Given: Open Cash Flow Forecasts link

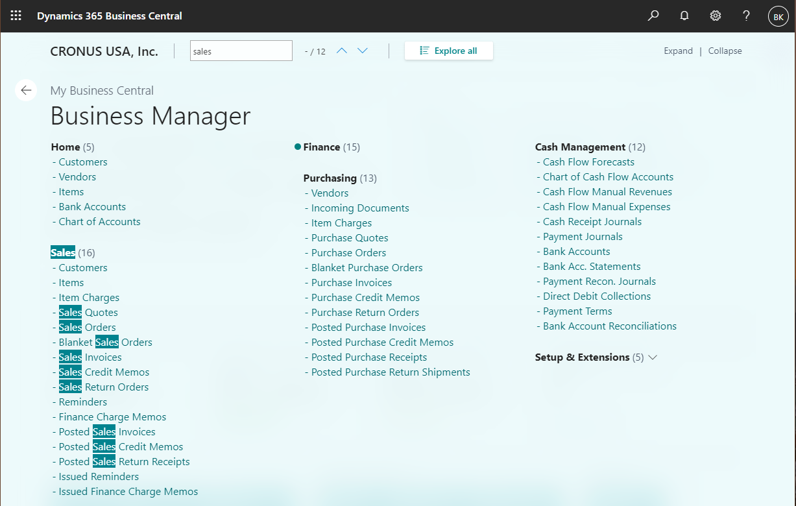Looking at the screenshot, I should coord(588,162).
